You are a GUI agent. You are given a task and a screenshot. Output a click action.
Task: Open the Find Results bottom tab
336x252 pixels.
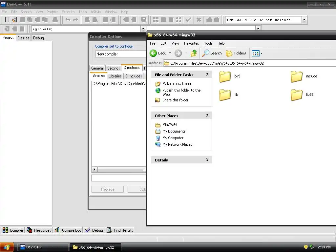120,230
